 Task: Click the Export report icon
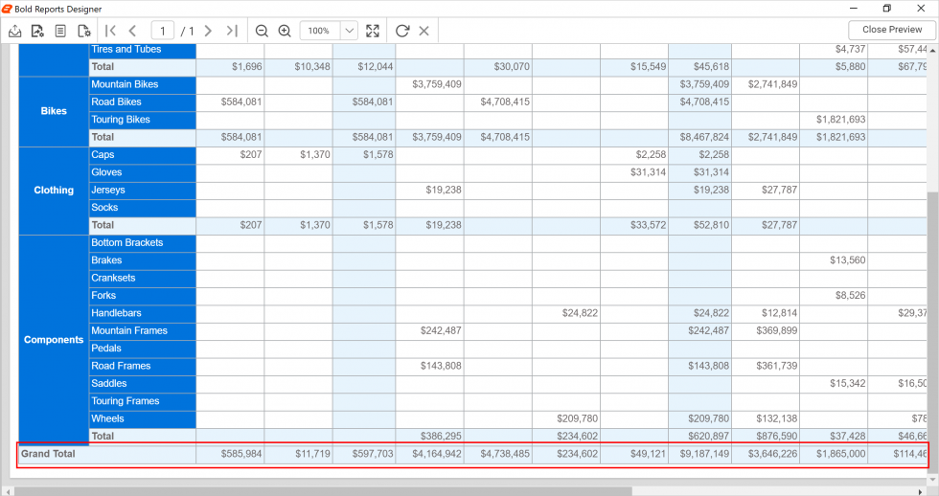pyautogui.click(x=15, y=31)
